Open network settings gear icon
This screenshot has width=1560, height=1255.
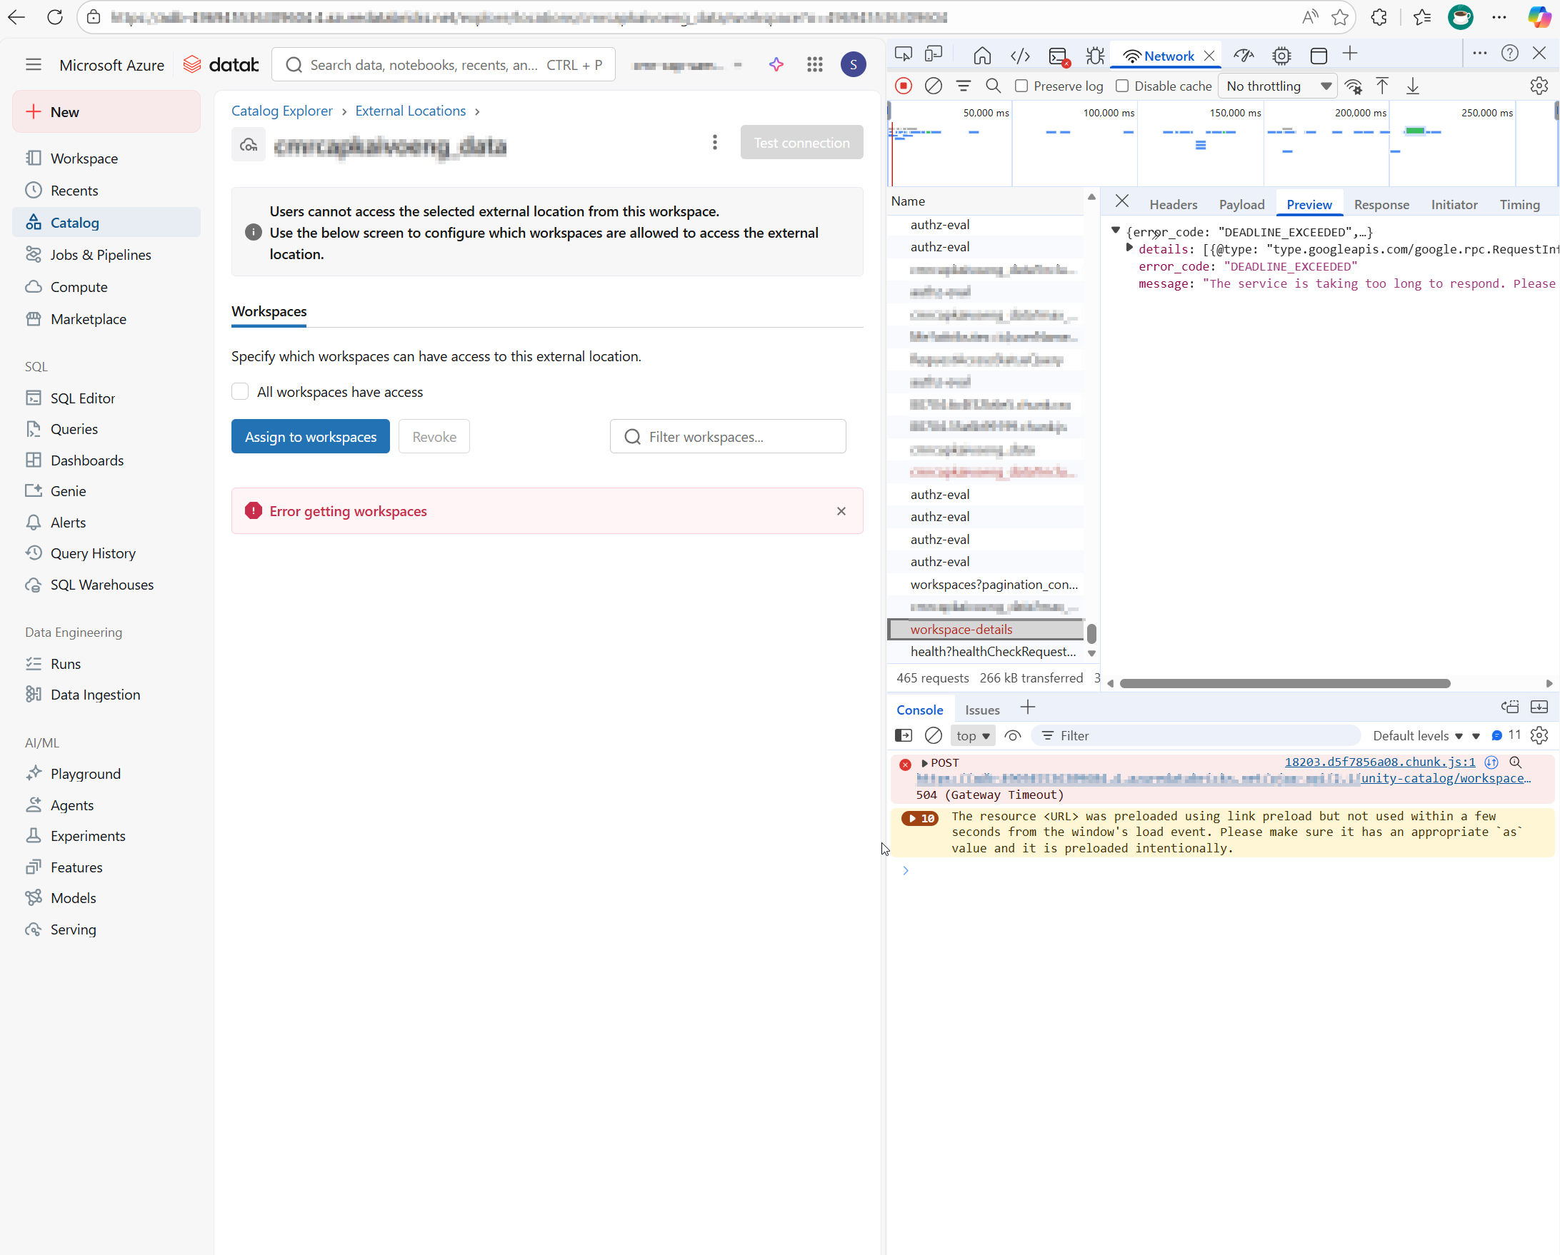pos(1539,86)
